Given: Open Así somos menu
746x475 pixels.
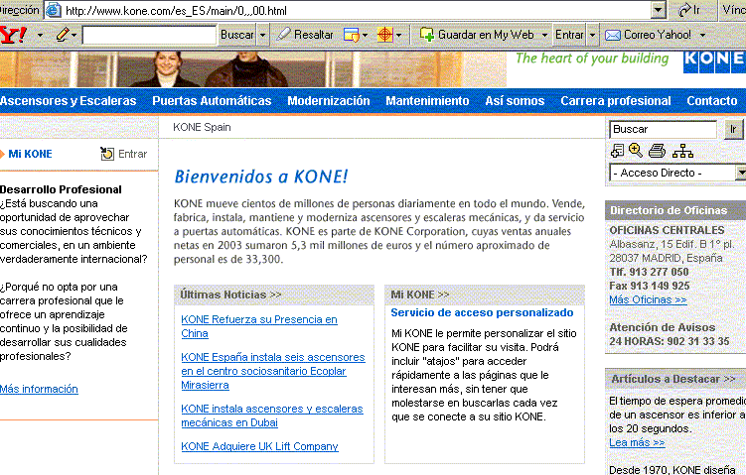Looking at the screenshot, I should (515, 101).
